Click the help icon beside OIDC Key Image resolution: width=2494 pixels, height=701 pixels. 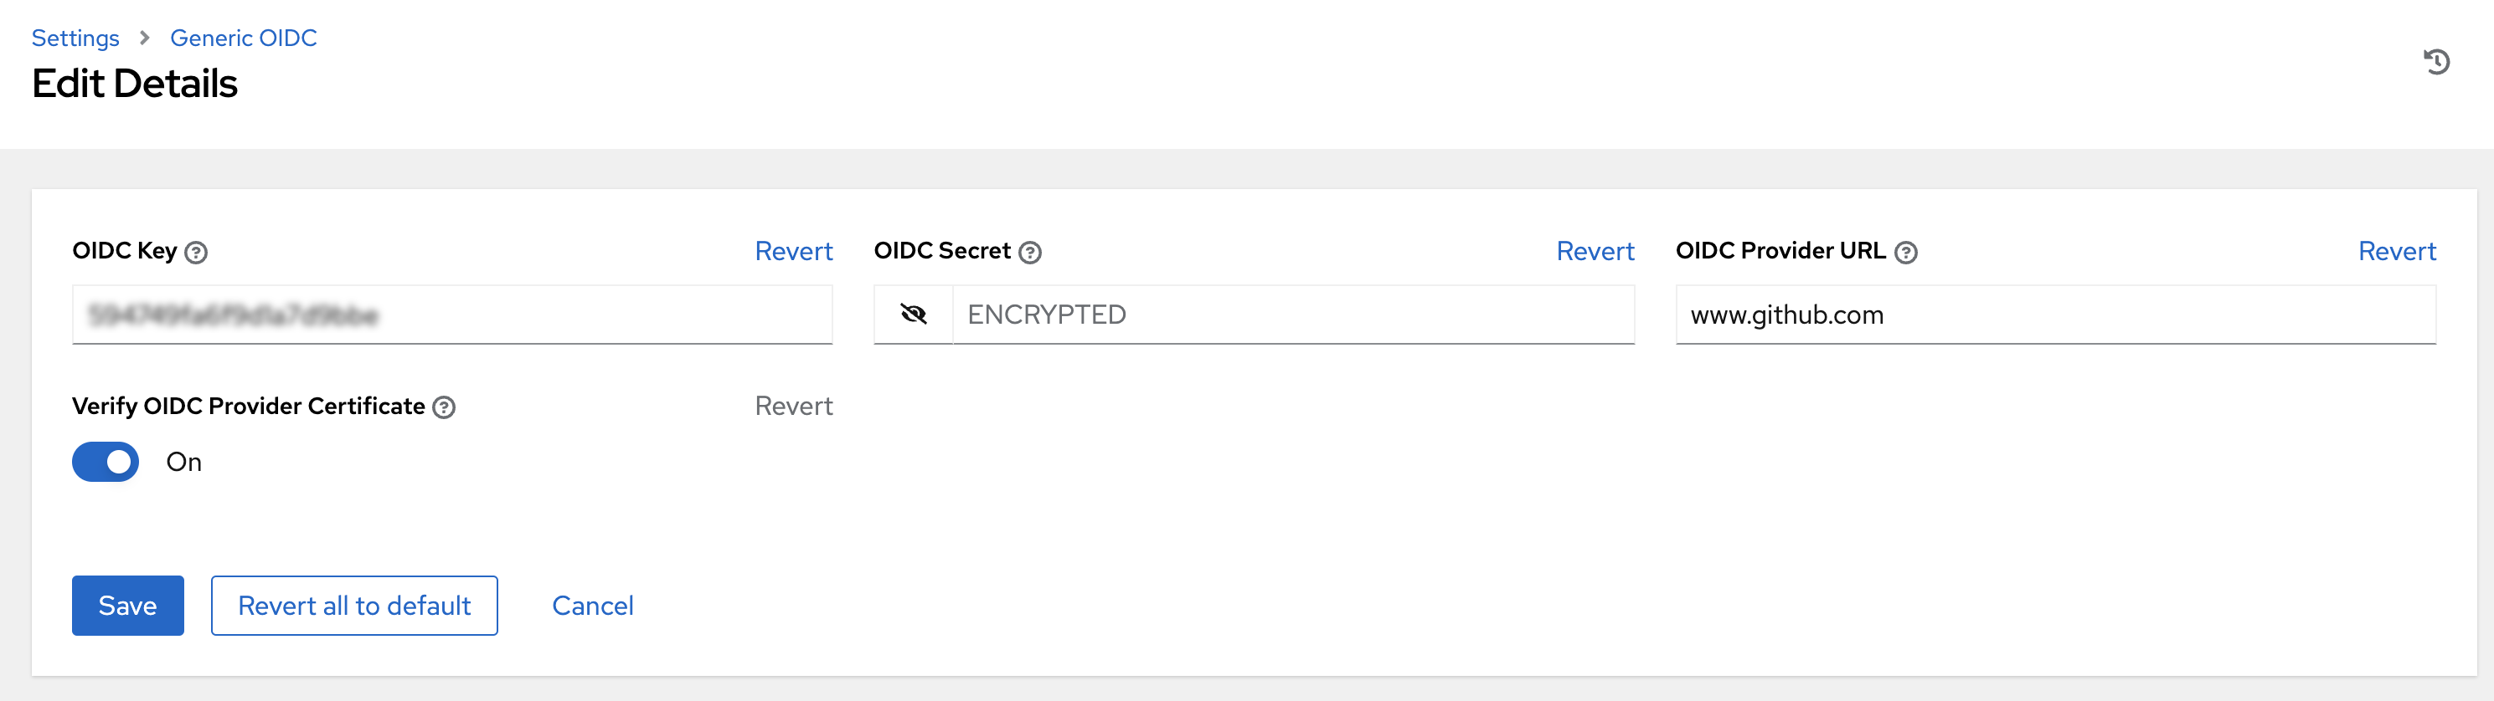[x=196, y=253]
